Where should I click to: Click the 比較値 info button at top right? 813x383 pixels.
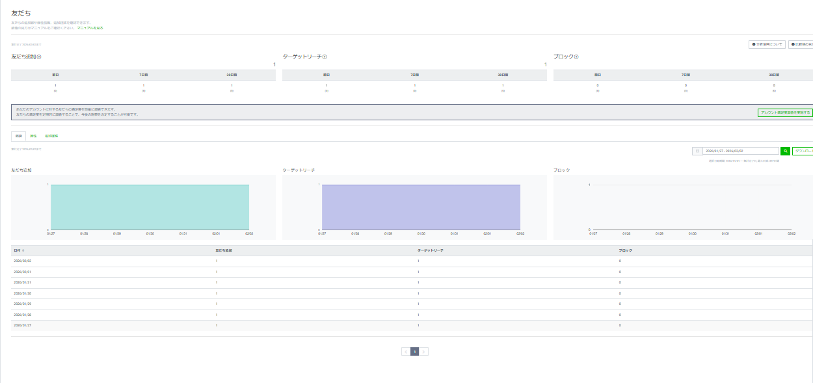(x=801, y=45)
